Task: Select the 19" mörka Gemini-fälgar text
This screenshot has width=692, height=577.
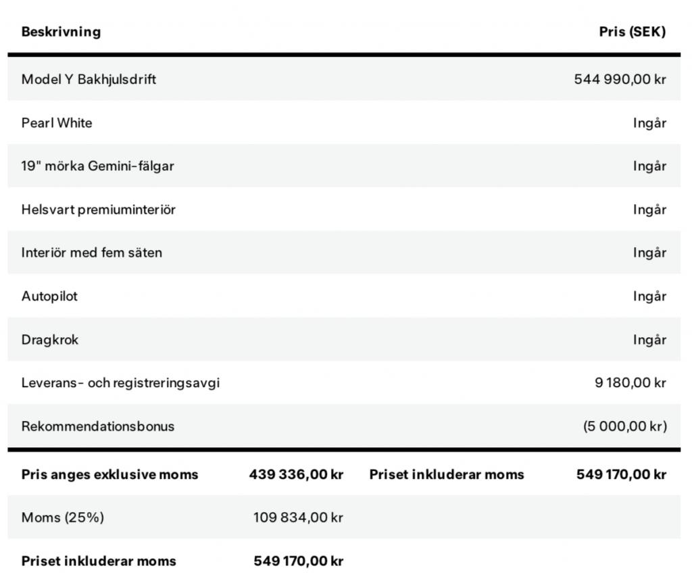Action: tap(97, 166)
